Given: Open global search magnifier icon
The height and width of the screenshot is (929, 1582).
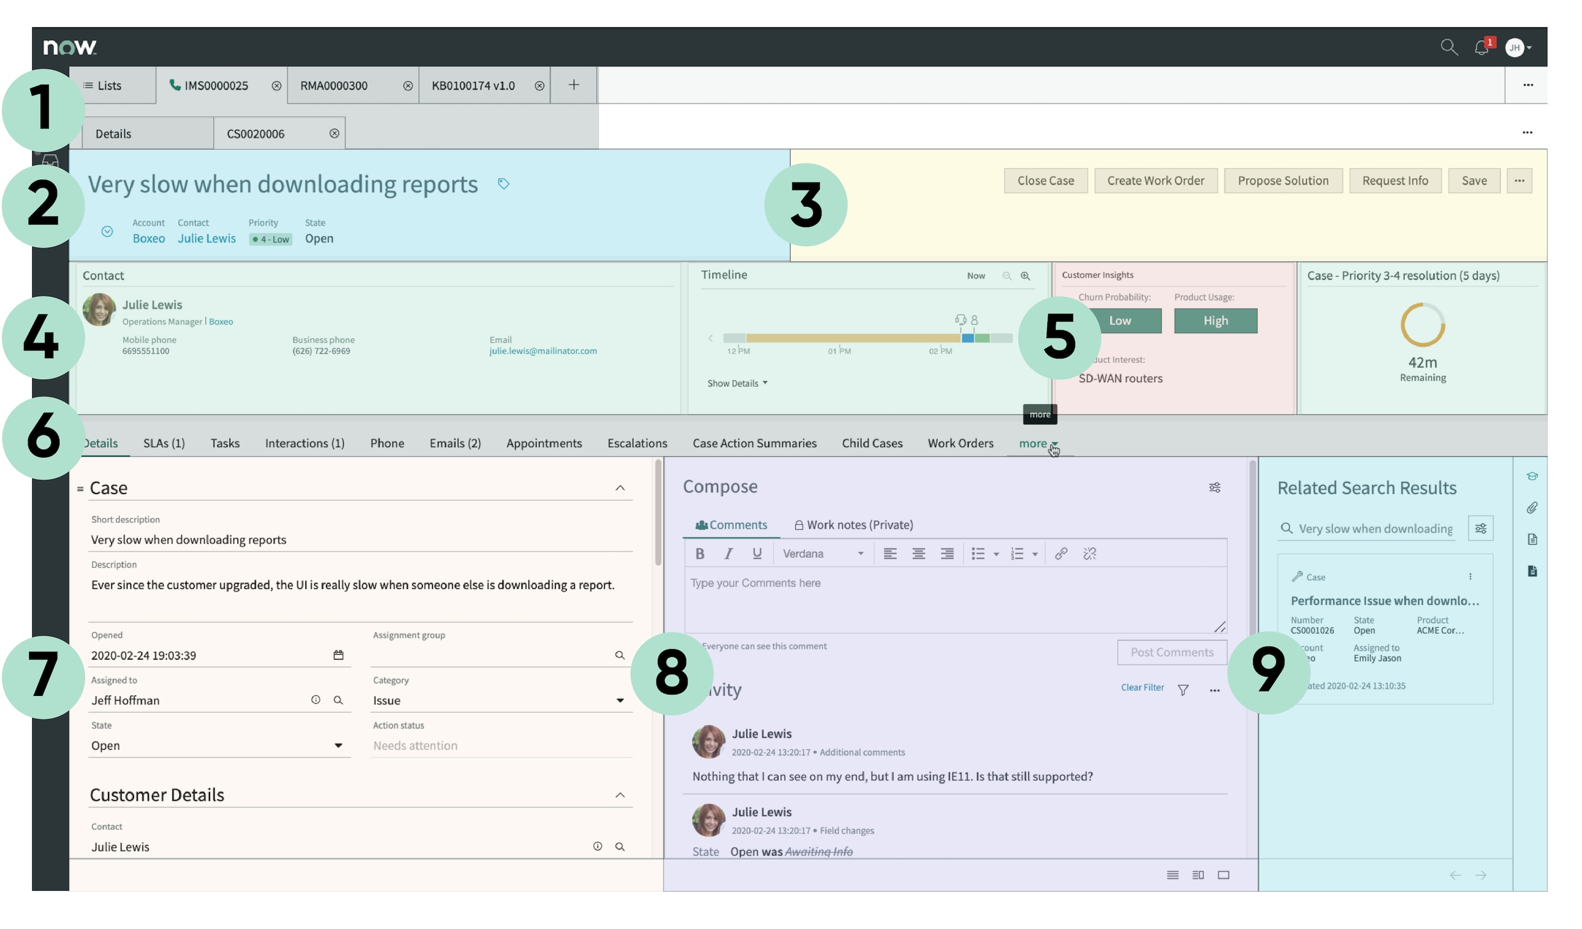Looking at the screenshot, I should coord(1448,47).
